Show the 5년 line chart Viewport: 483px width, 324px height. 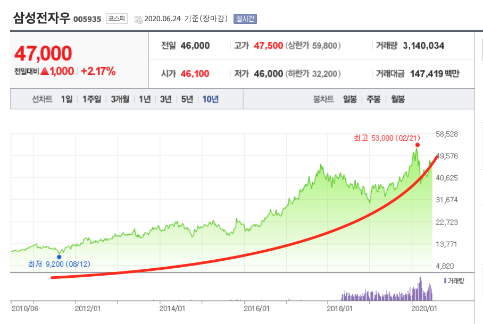point(187,99)
